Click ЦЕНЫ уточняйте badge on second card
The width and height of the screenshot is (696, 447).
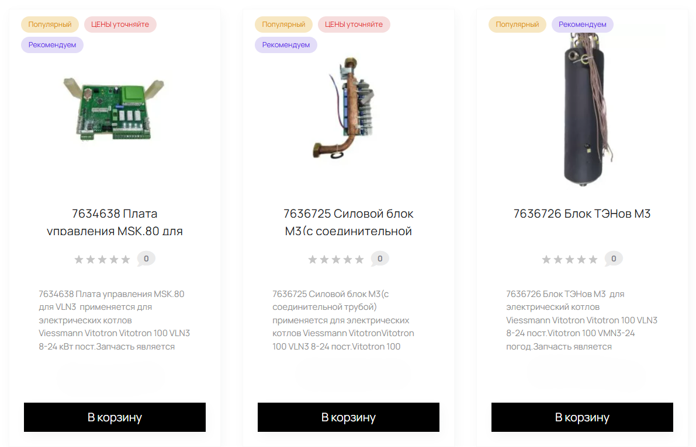(354, 25)
